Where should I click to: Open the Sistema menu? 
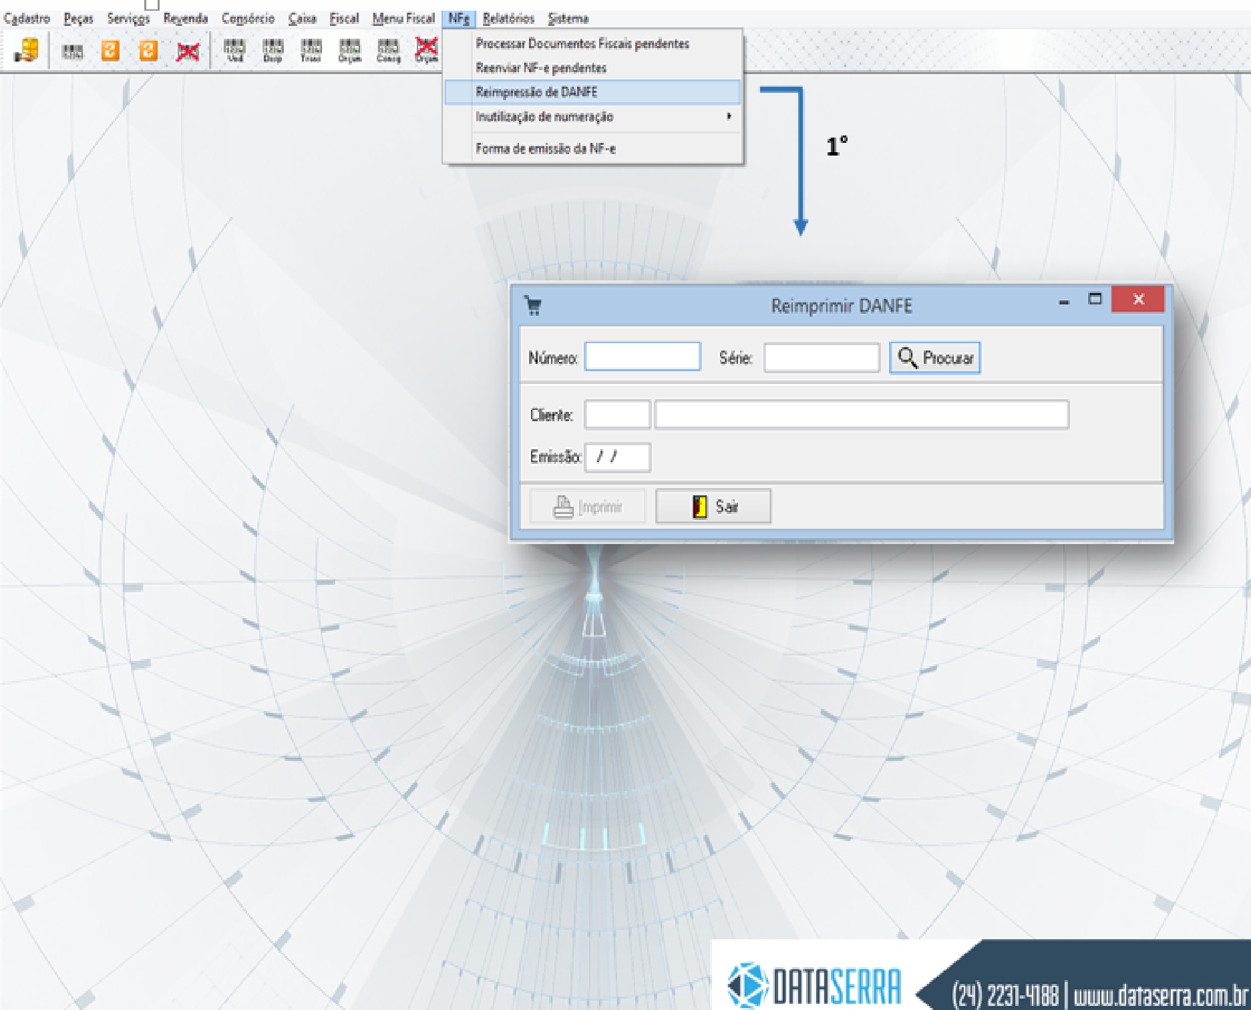[x=568, y=19]
